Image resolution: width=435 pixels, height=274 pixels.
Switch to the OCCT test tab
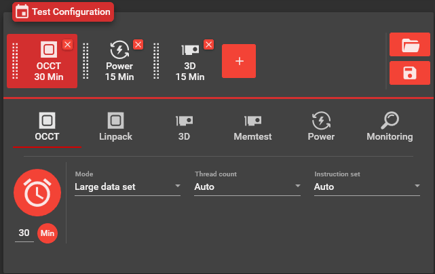coord(47,127)
